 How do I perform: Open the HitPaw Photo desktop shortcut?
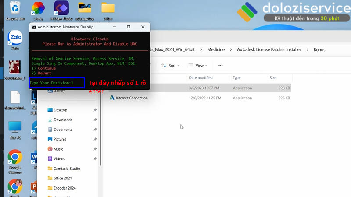(61, 9)
